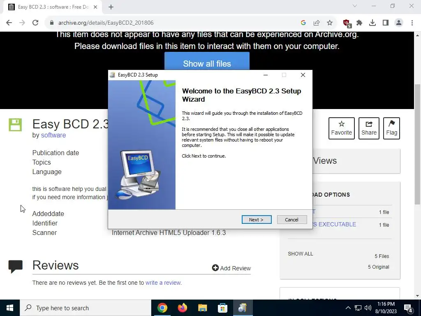Viewport: 421px width, 316px height.
Task: Click the EasyBCD Setup title bar icon
Action: tap(113, 75)
